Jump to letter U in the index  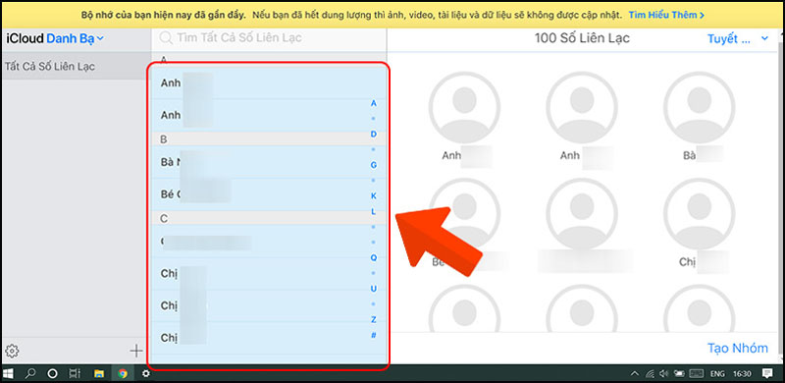click(x=374, y=289)
